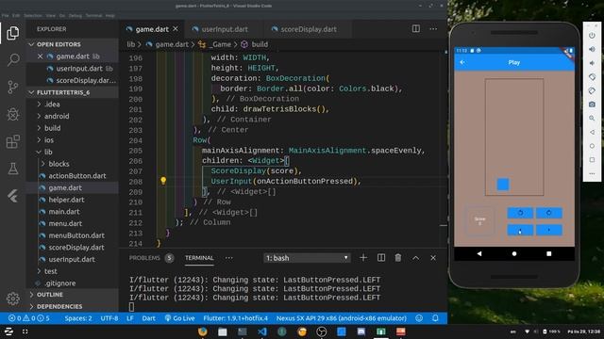Click the emulator zoom button

(x=592, y=119)
